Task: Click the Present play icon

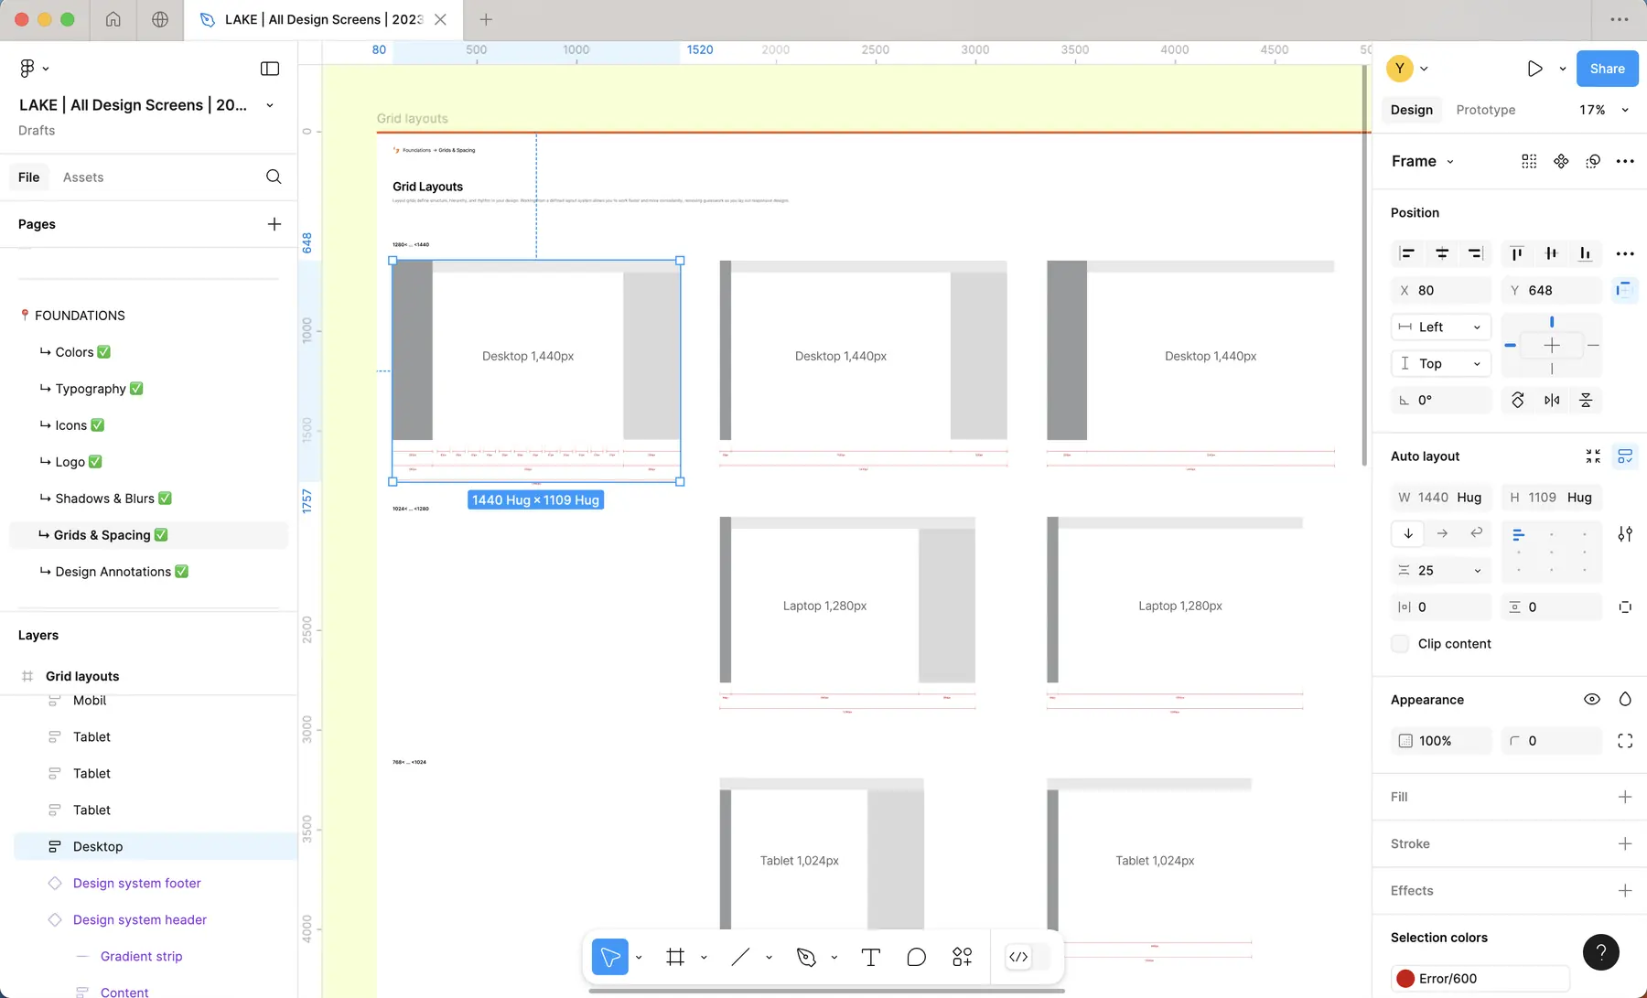Action: tap(1534, 69)
